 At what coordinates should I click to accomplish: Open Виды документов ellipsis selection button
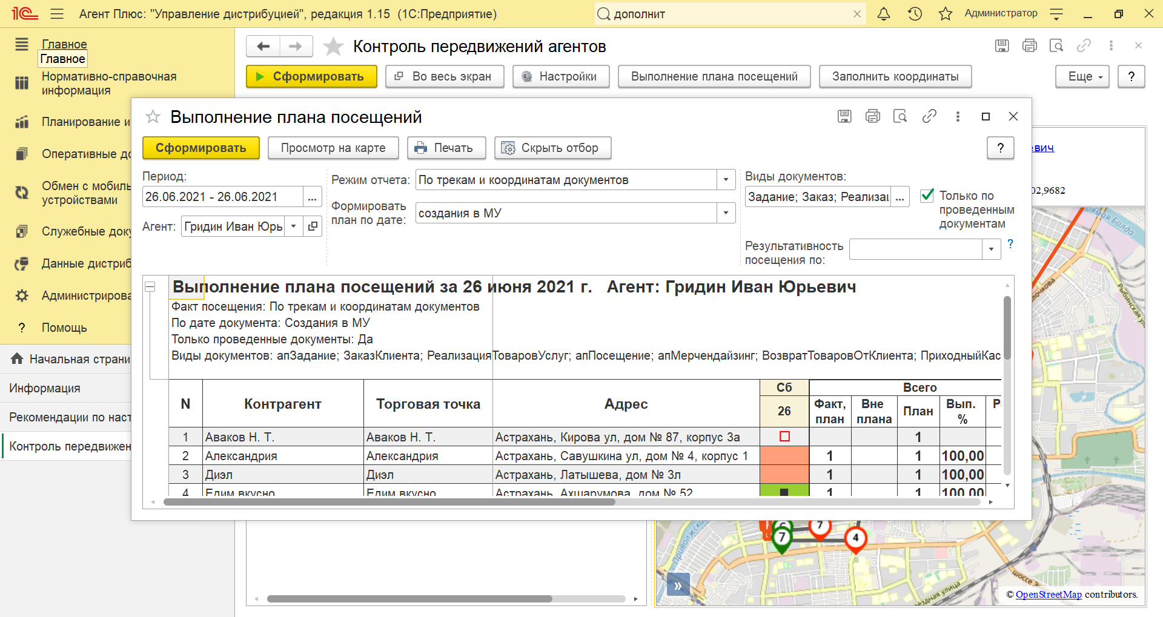900,197
